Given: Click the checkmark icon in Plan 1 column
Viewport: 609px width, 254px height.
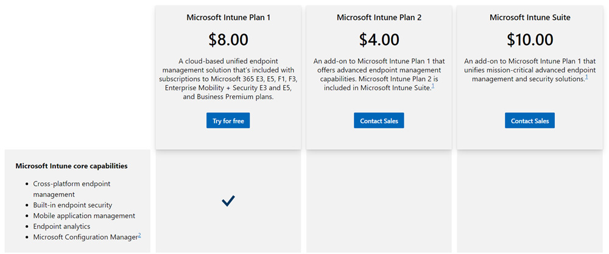Looking at the screenshot, I should pyautogui.click(x=228, y=200).
